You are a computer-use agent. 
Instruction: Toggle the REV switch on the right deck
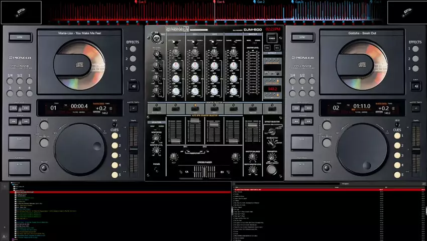click(397, 124)
